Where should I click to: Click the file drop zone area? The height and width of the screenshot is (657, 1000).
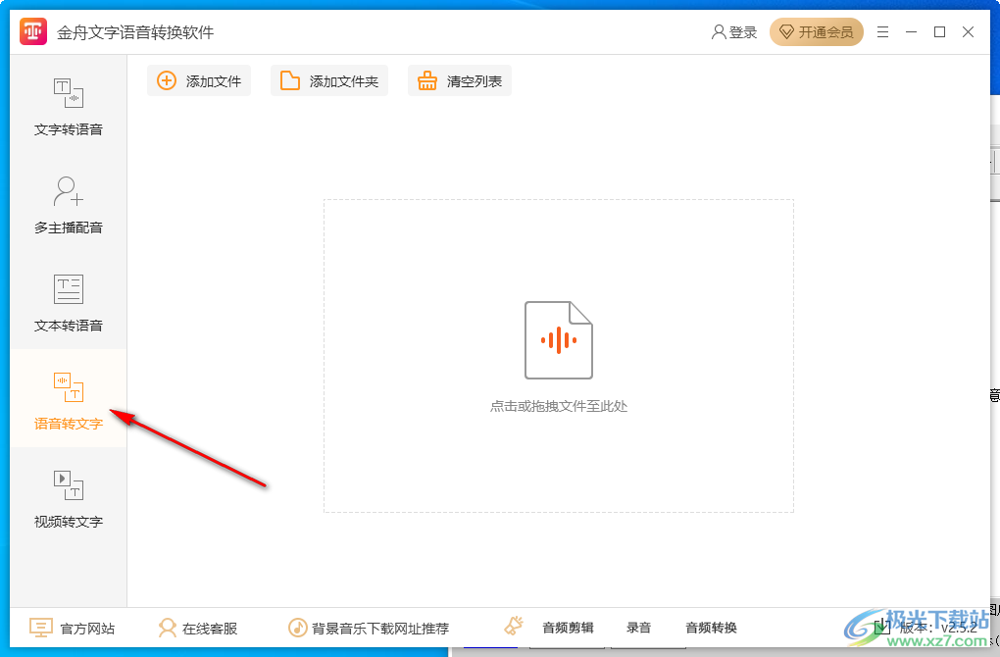558,355
